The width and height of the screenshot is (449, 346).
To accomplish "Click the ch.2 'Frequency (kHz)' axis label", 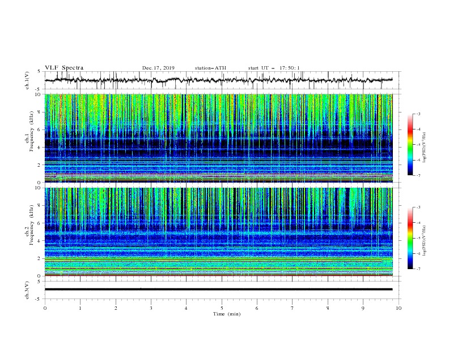I will click(x=31, y=225).
